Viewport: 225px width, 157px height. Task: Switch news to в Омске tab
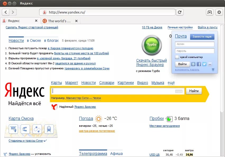[x=34, y=41]
